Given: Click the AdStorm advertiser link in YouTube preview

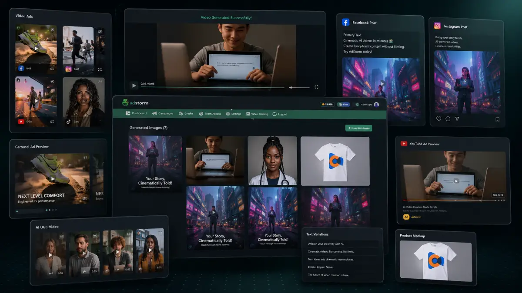Looking at the screenshot, I should [416, 217].
